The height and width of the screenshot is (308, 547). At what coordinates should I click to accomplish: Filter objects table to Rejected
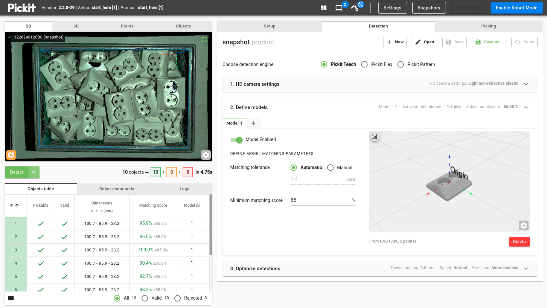coord(177,298)
